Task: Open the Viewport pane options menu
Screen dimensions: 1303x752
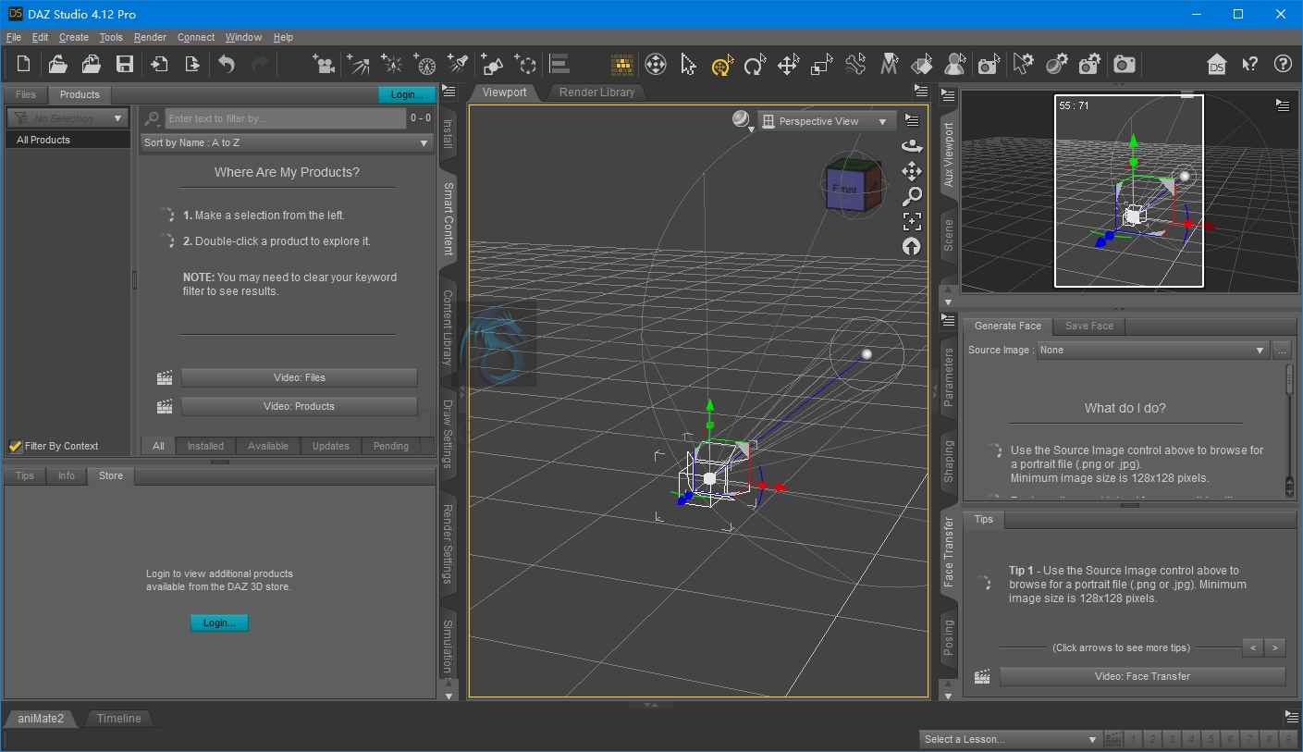Action: pos(920,91)
